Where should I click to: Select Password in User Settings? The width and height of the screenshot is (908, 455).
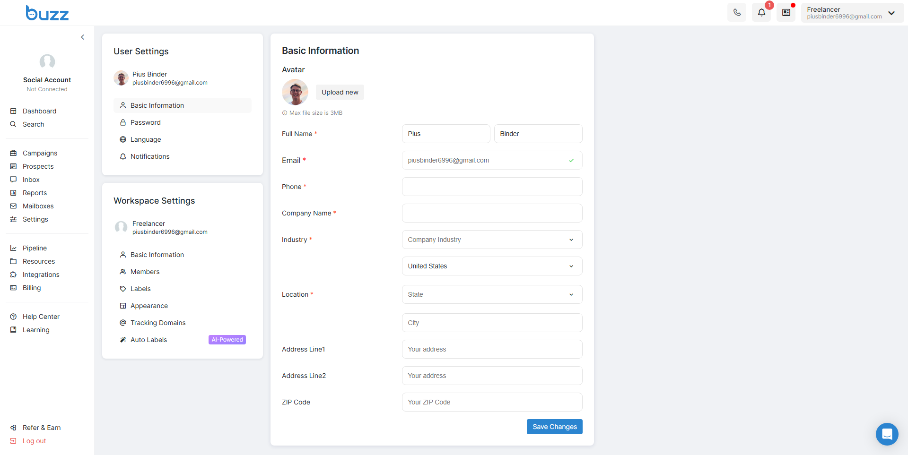(145, 122)
